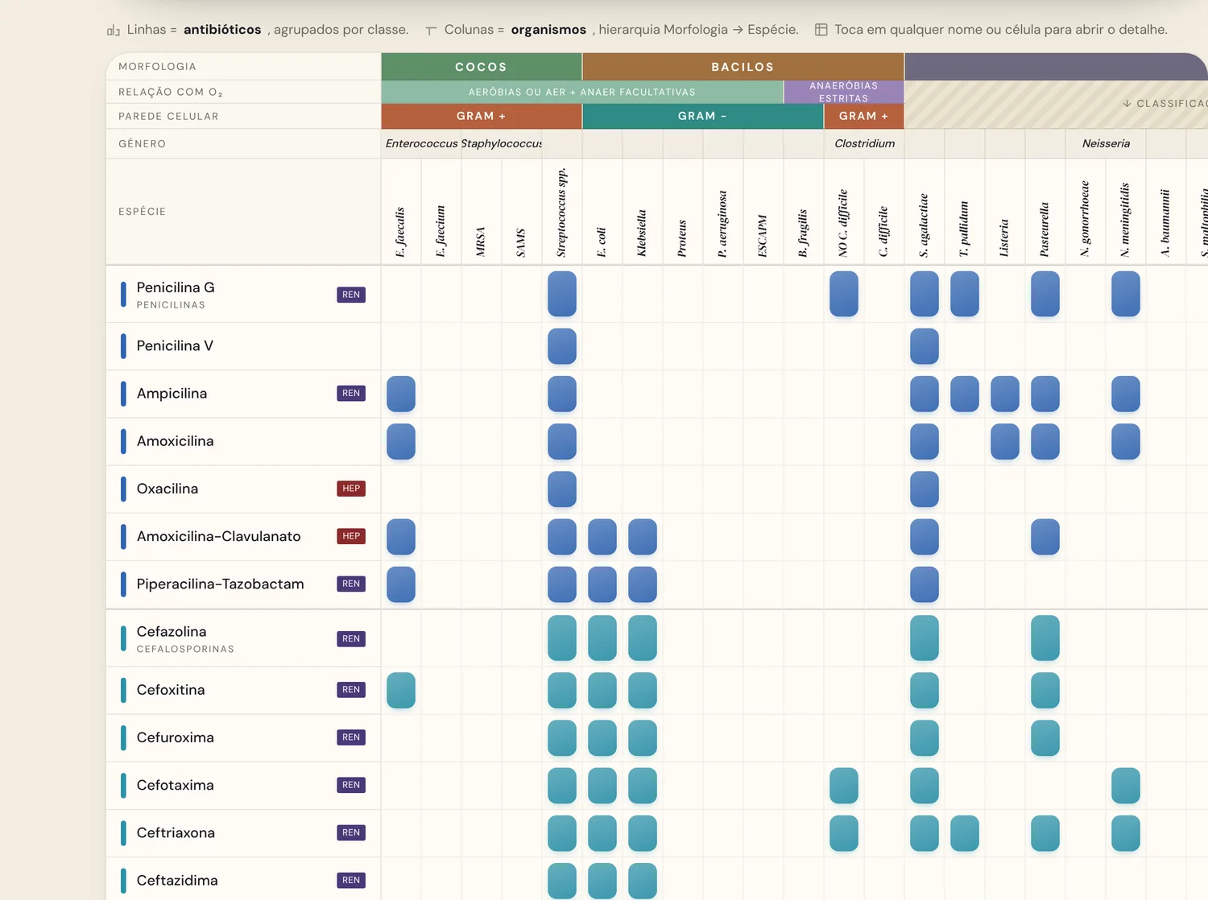Click the REN badge on Cefuroxima

[351, 737]
